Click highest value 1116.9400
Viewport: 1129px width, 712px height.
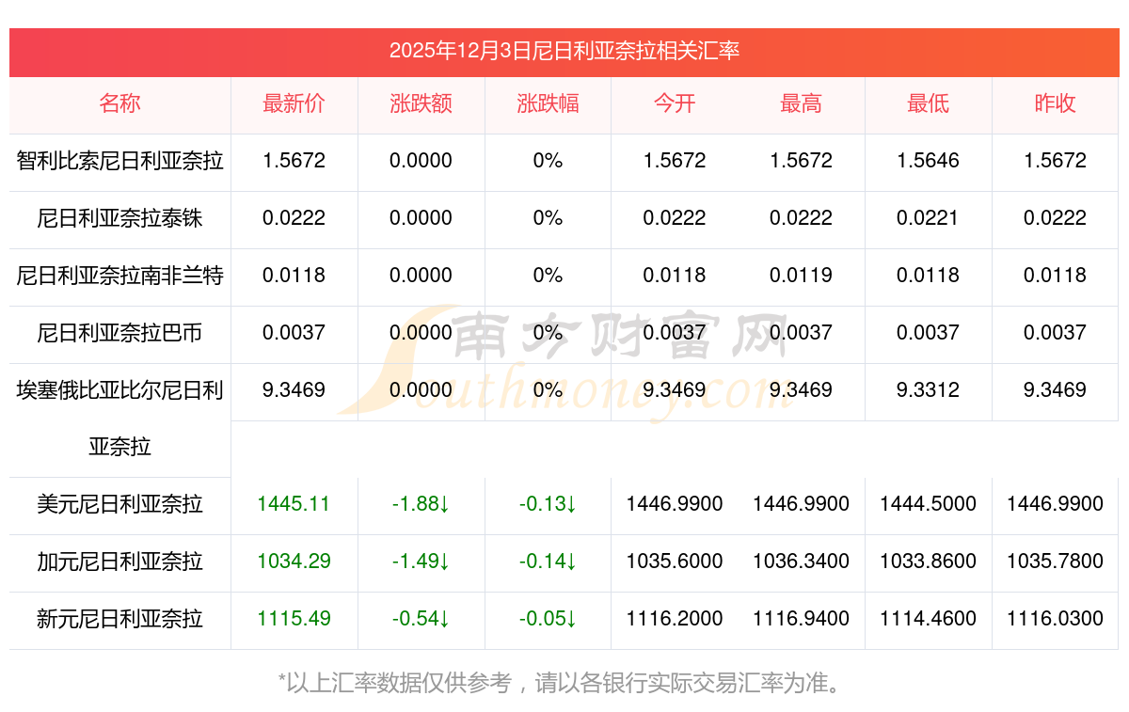[x=801, y=619]
